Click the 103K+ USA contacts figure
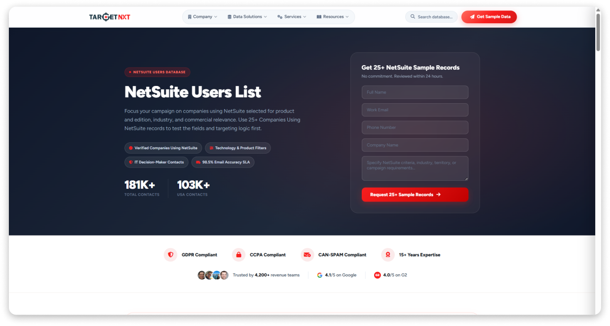Screen dimensions: 610x326 click(x=193, y=185)
